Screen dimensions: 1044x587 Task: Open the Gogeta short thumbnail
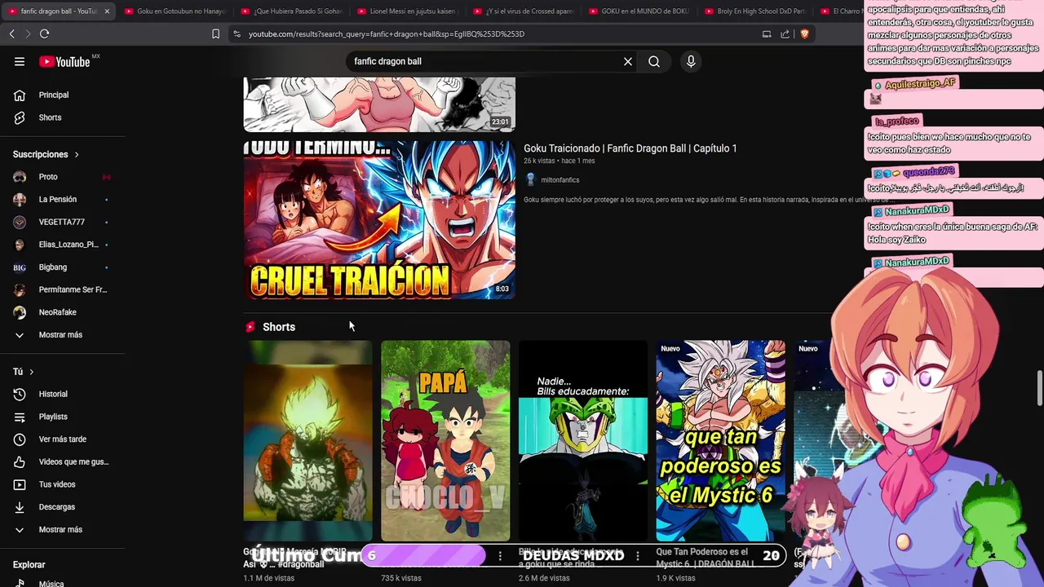pos(307,441)
